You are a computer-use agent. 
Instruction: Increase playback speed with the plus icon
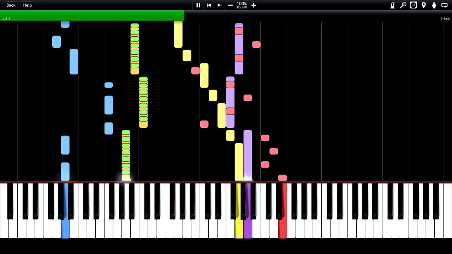[x=254, y=5]
